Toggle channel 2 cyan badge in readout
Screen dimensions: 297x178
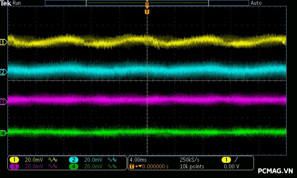(x=74, y=160)
